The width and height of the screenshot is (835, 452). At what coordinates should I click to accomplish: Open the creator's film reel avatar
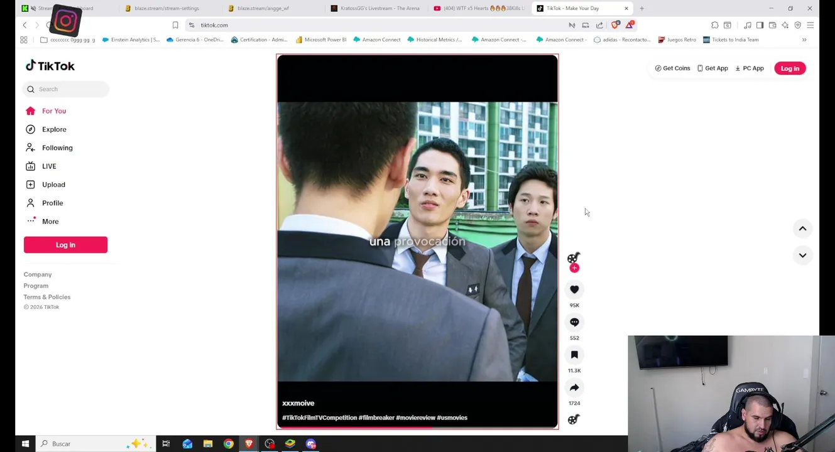click(573, 258)
